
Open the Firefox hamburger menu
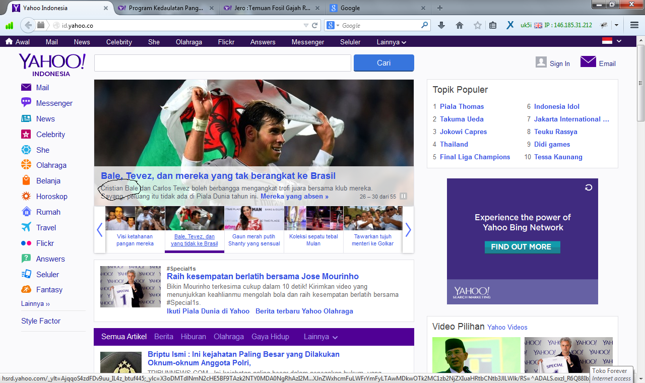click(x=634, y=25)
